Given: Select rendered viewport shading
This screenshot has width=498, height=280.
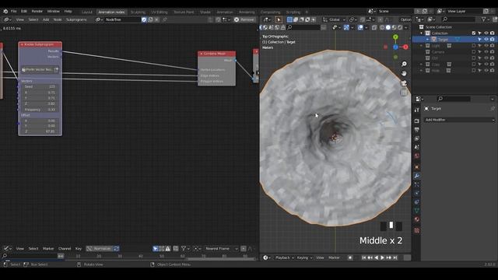Looking at the screenshot, I should pos(400,28).
